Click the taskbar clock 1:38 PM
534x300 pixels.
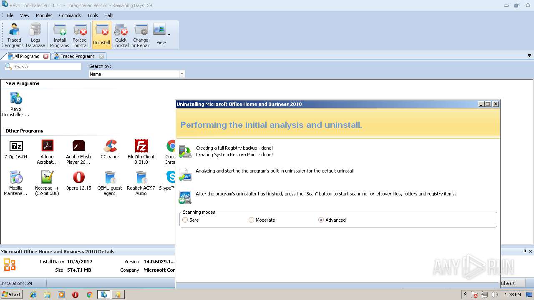512,295
